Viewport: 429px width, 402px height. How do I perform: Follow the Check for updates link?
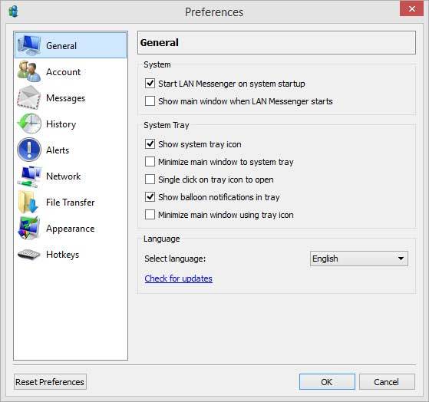pyautogui.click(x=178, y=278)
